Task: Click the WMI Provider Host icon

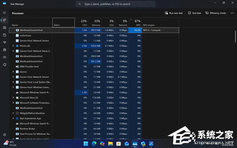Action: coord(17,67)
